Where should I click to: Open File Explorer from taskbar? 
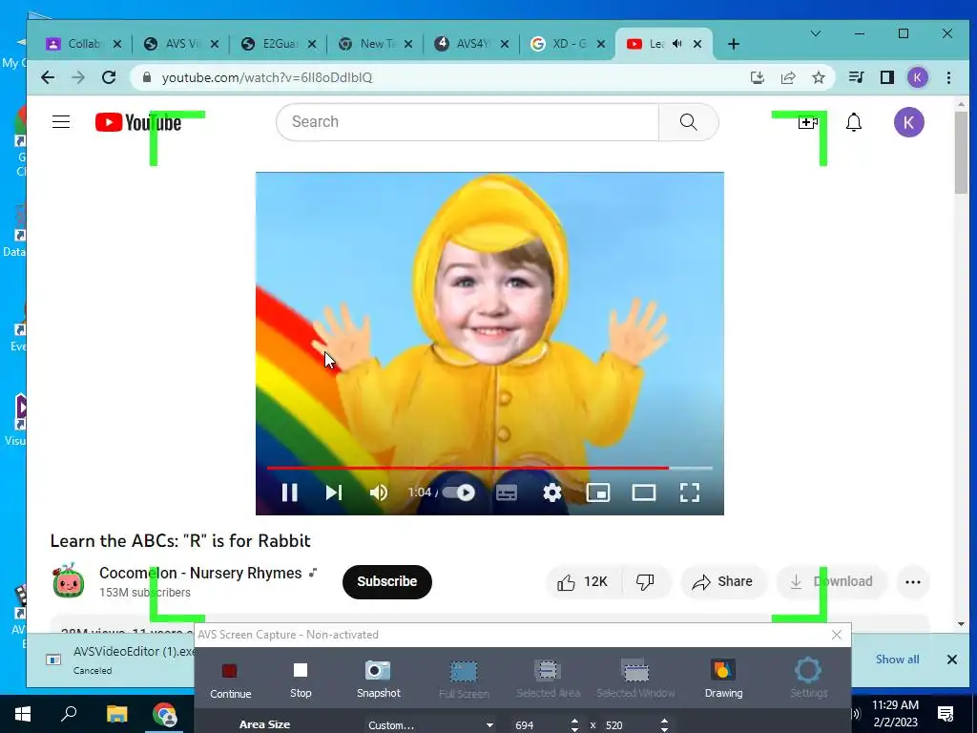116,714
